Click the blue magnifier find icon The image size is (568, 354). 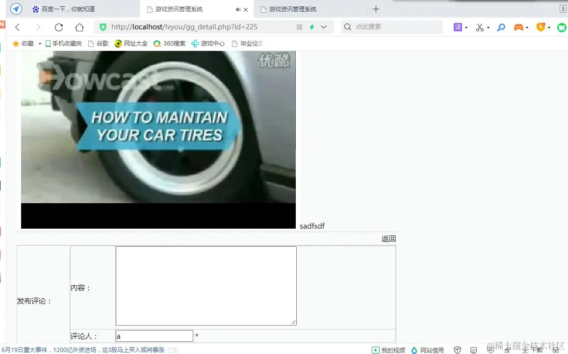501,27
